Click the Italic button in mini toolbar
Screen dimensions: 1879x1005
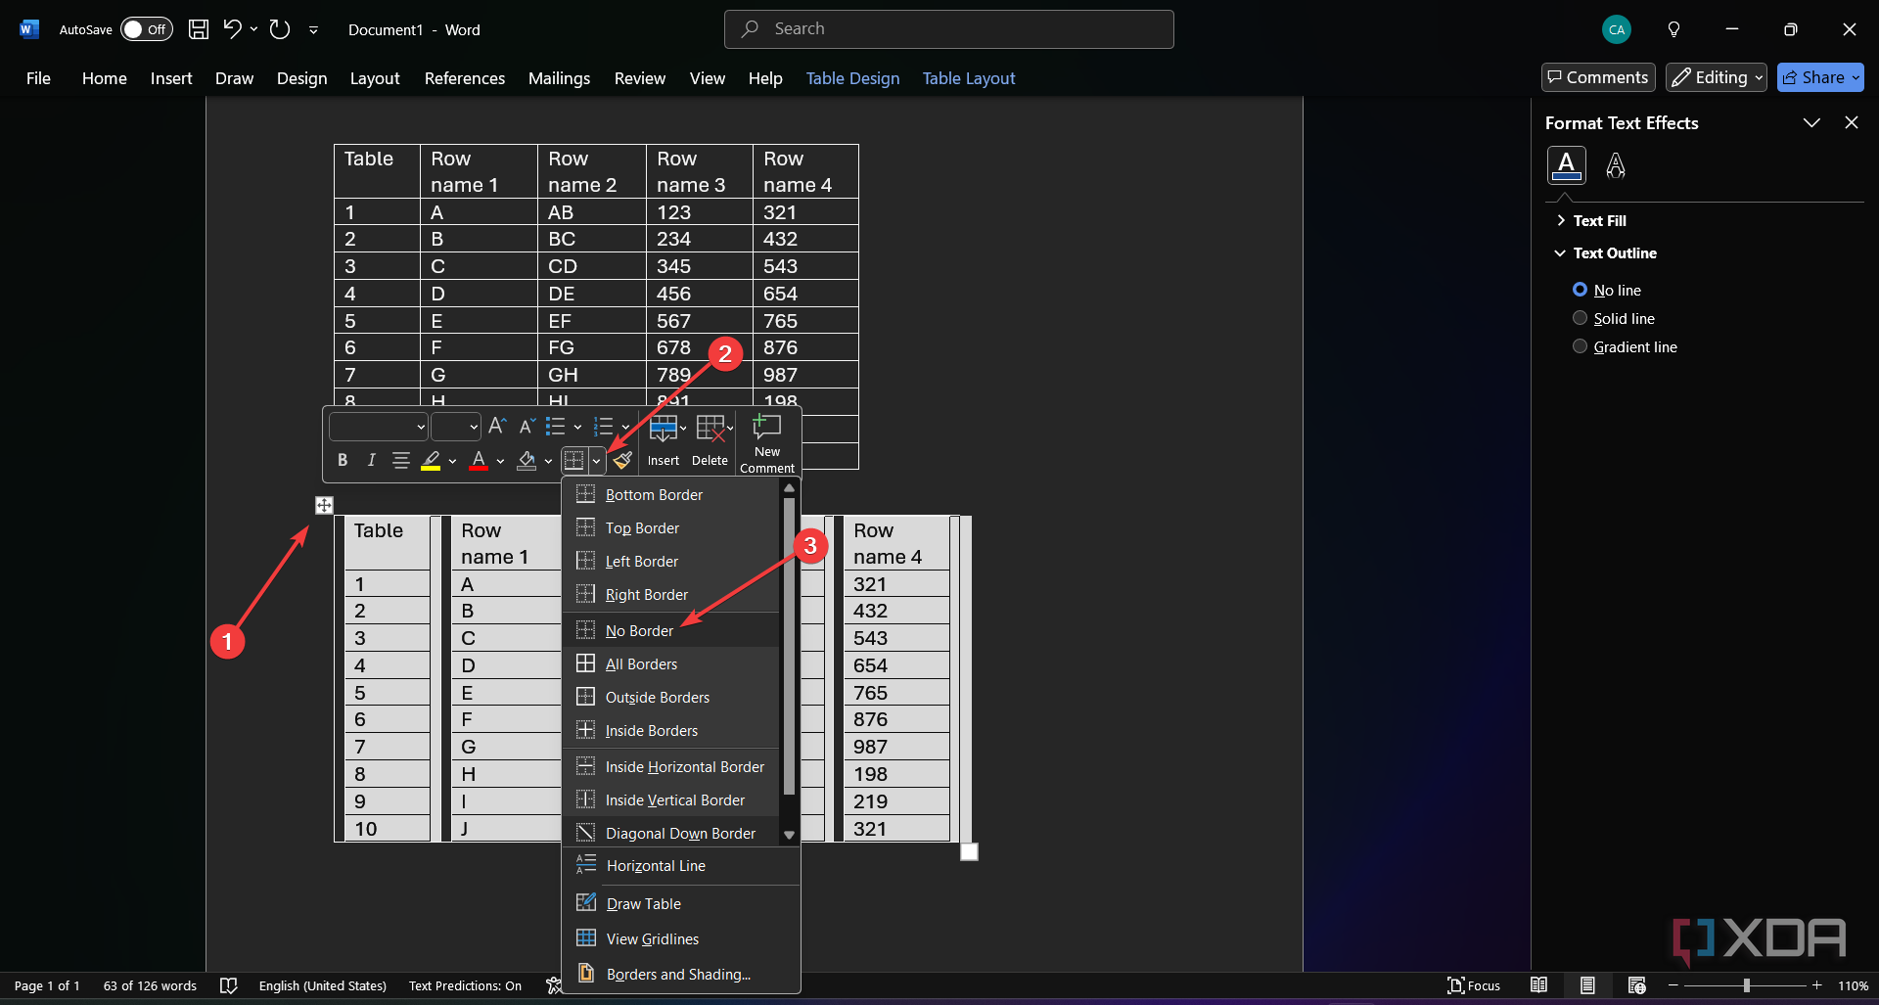point(371,460)
